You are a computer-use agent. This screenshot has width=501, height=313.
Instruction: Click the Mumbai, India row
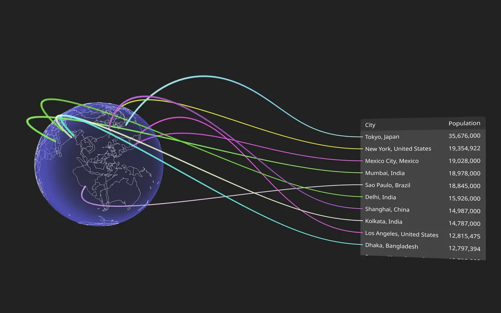385,172
